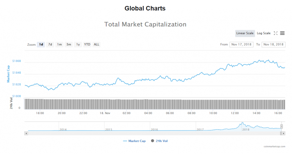Open the coinmarketcap.com credit link
This screenshot has height=154, width=292.
pos(274,147)
